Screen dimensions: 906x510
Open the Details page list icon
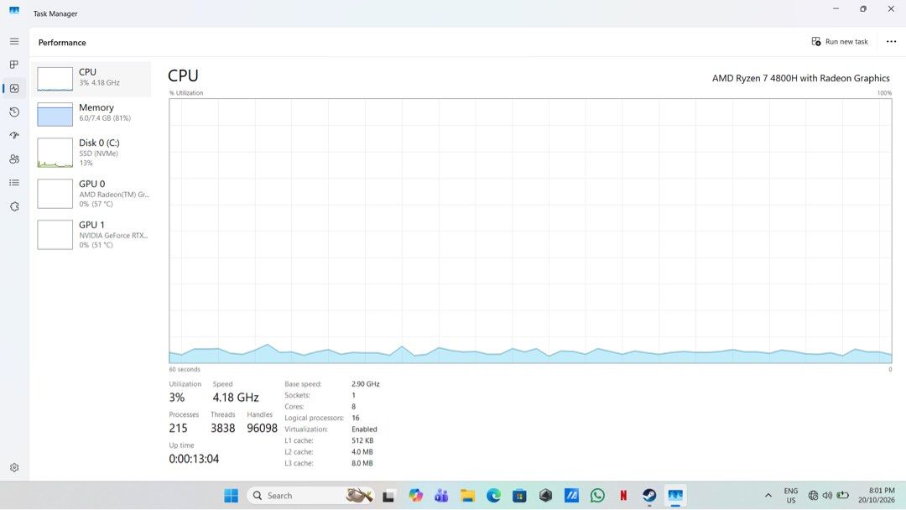14,183
